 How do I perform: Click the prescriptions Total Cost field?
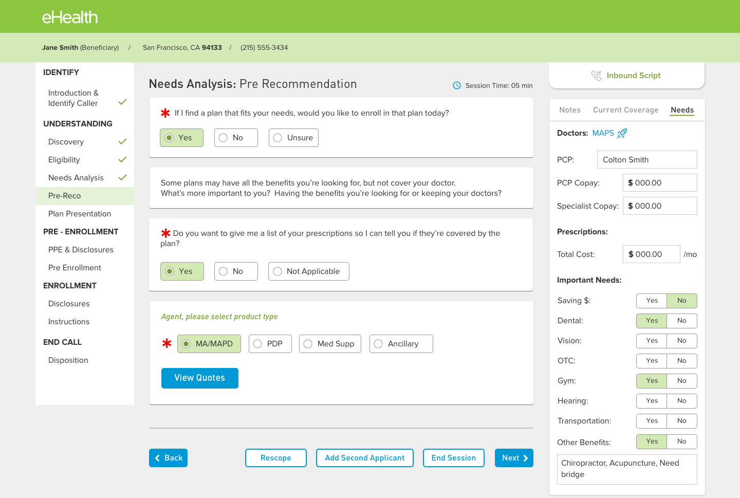[x=652, y=254]
